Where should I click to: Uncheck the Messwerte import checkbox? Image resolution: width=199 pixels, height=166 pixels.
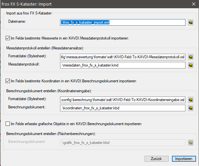click(8, 38)
